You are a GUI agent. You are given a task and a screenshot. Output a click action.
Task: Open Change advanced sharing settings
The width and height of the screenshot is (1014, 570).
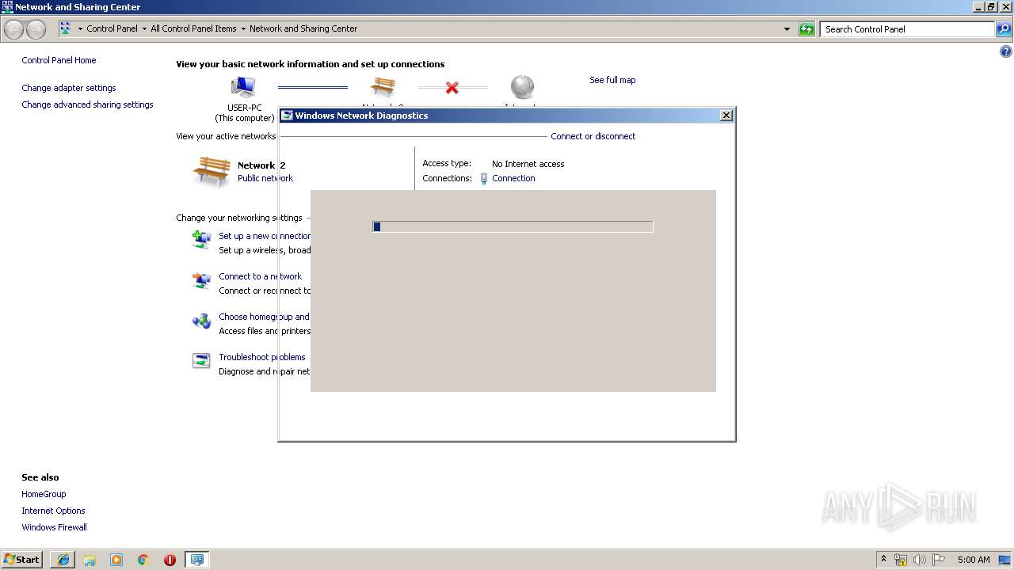click(x=87, y=104)
